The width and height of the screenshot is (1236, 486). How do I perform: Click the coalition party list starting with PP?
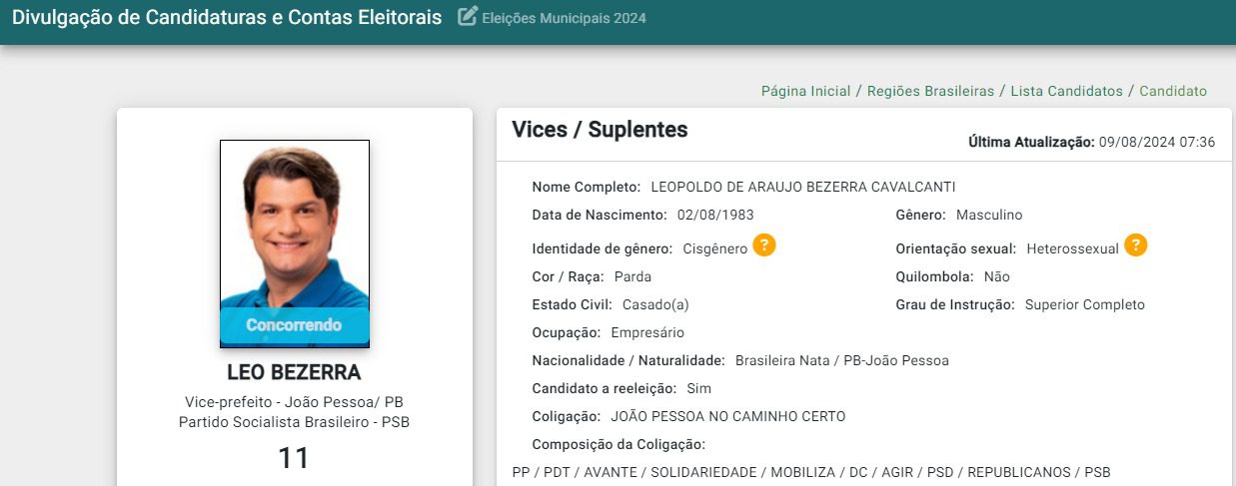(810, 472)
